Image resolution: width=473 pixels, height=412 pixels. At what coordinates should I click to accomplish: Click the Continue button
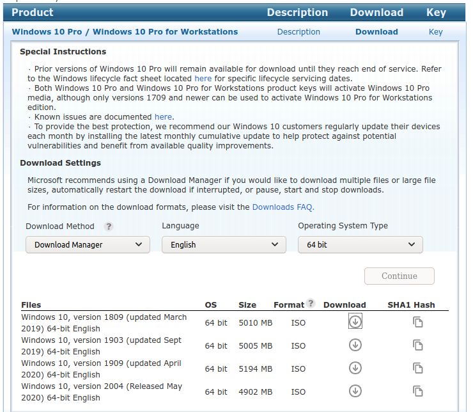[399, 276]
